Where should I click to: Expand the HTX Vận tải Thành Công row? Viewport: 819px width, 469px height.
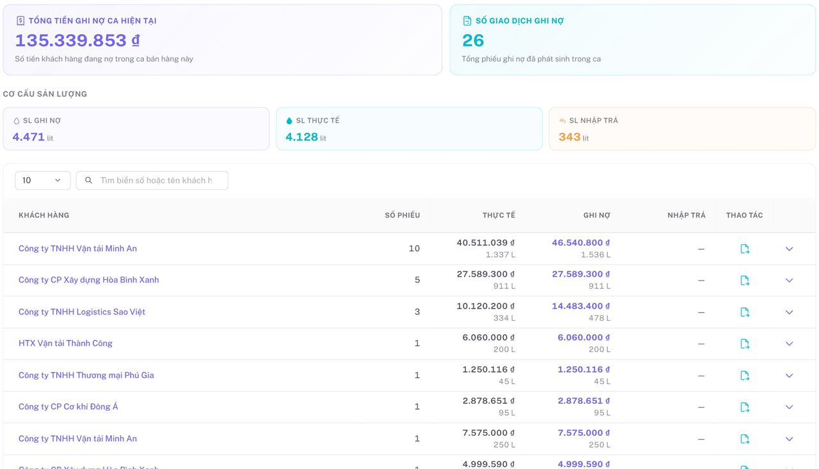point(789,343)
